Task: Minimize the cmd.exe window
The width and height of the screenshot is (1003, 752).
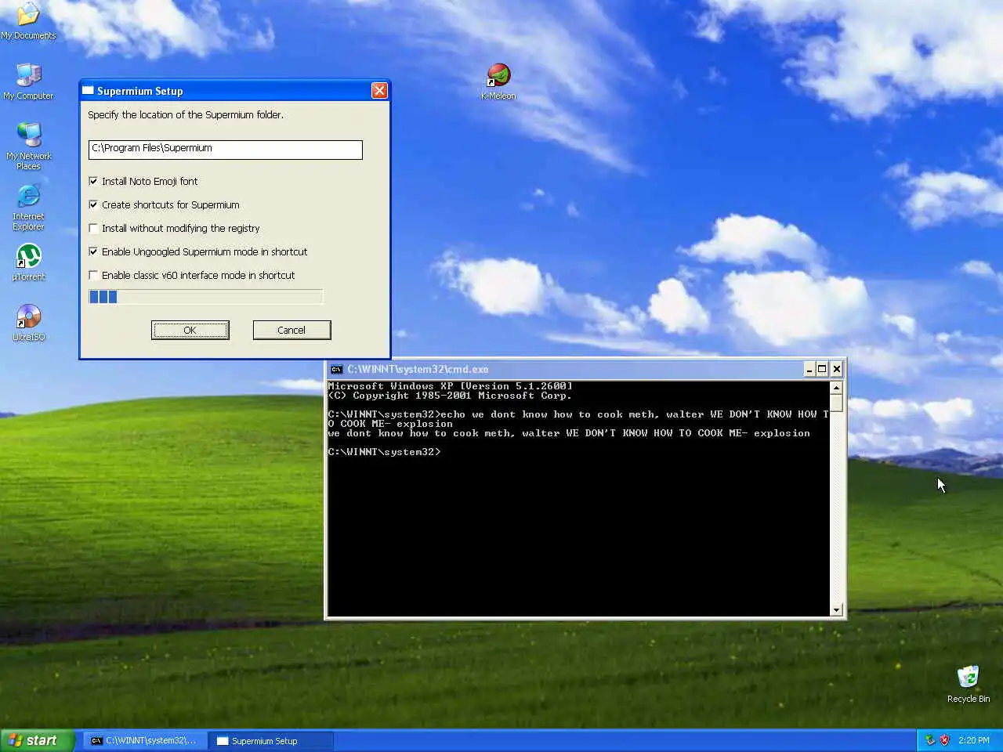Action: click(809, 369)
